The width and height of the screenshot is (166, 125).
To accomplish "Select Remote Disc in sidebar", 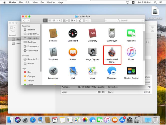I will 30,59.
